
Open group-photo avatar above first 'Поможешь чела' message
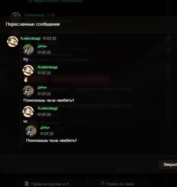pos(28,91)
